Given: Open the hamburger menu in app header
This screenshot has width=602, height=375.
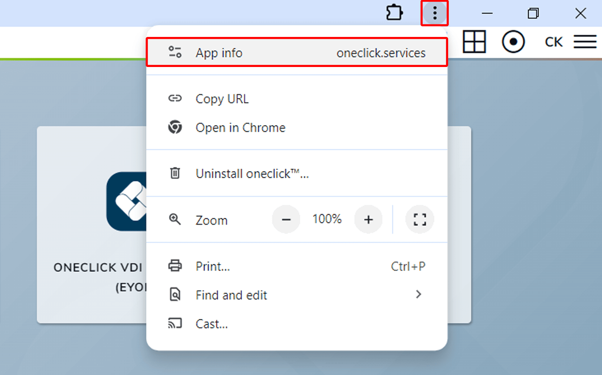Looking at the screenshot, I should pos(585,42).
